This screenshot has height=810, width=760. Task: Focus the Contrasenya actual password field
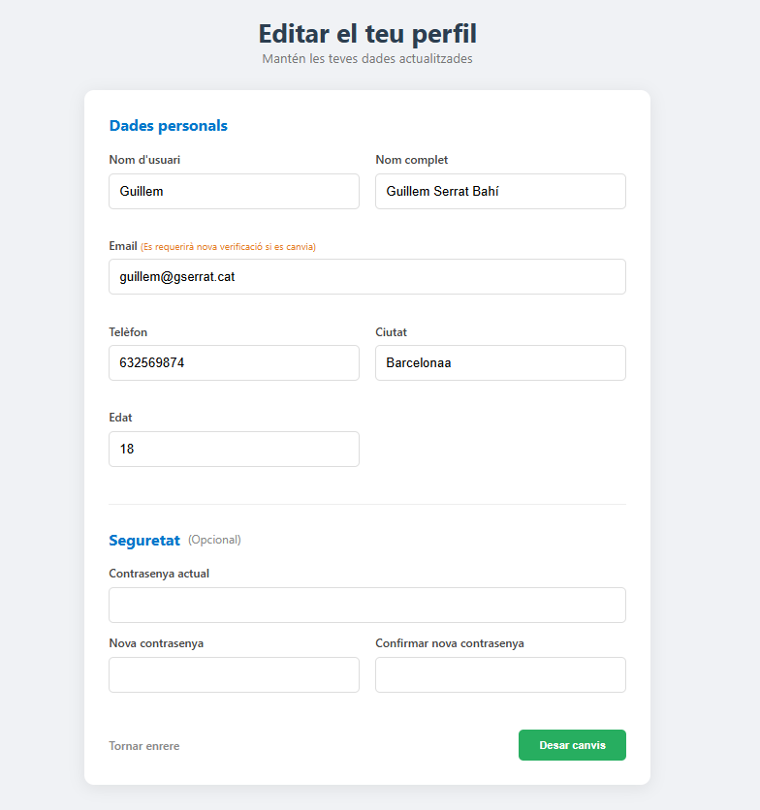point(366,605)
